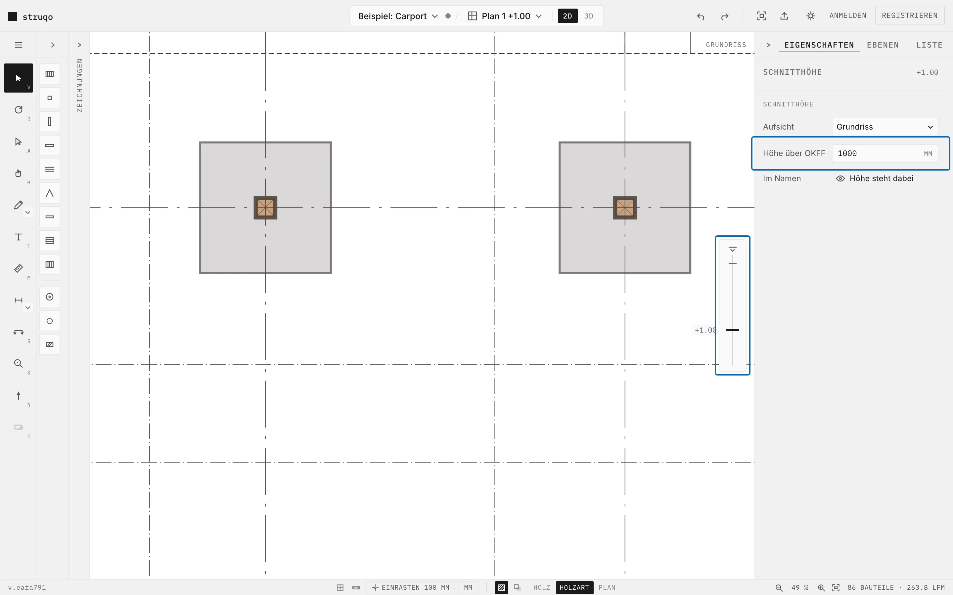This screenshot has width=953, height=595.
Task: Expand the dimension tool options chevron
Action: [28, 308]
